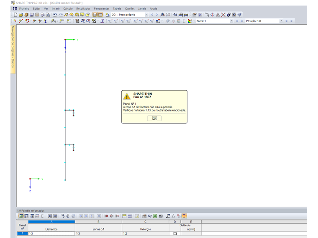The height and width of the screenshot is (238, 318).
Task: Open the CC1 - Peso próprio load case dropdown
Action: (x=146, y=15)
